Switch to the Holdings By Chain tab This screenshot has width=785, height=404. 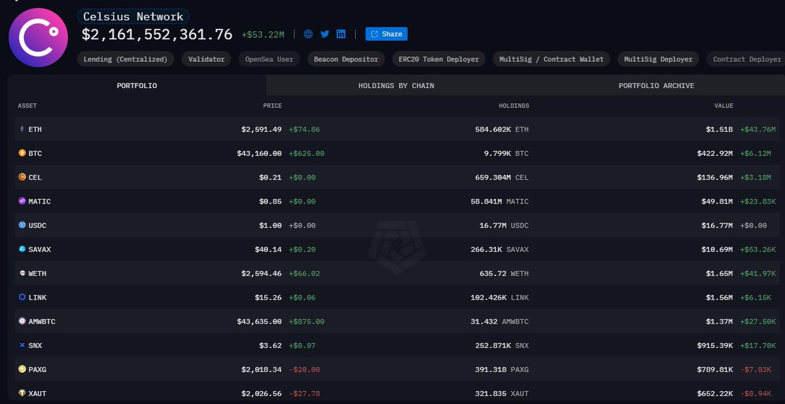396,85
